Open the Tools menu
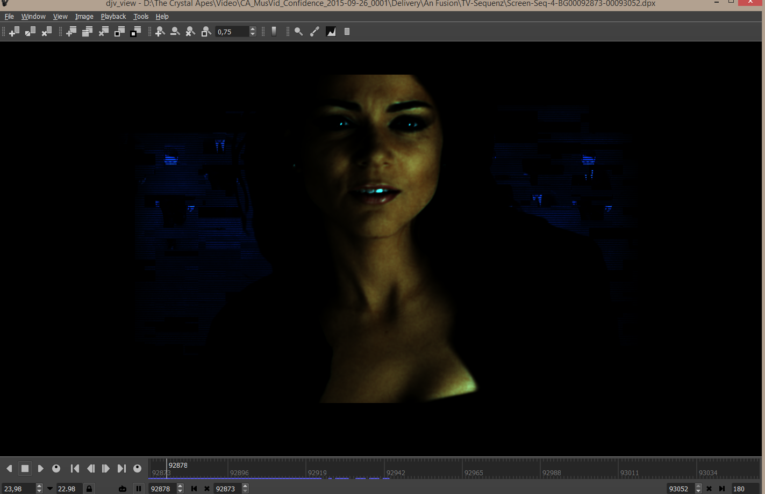Viewport: 765px width, 494px height. 141,17
